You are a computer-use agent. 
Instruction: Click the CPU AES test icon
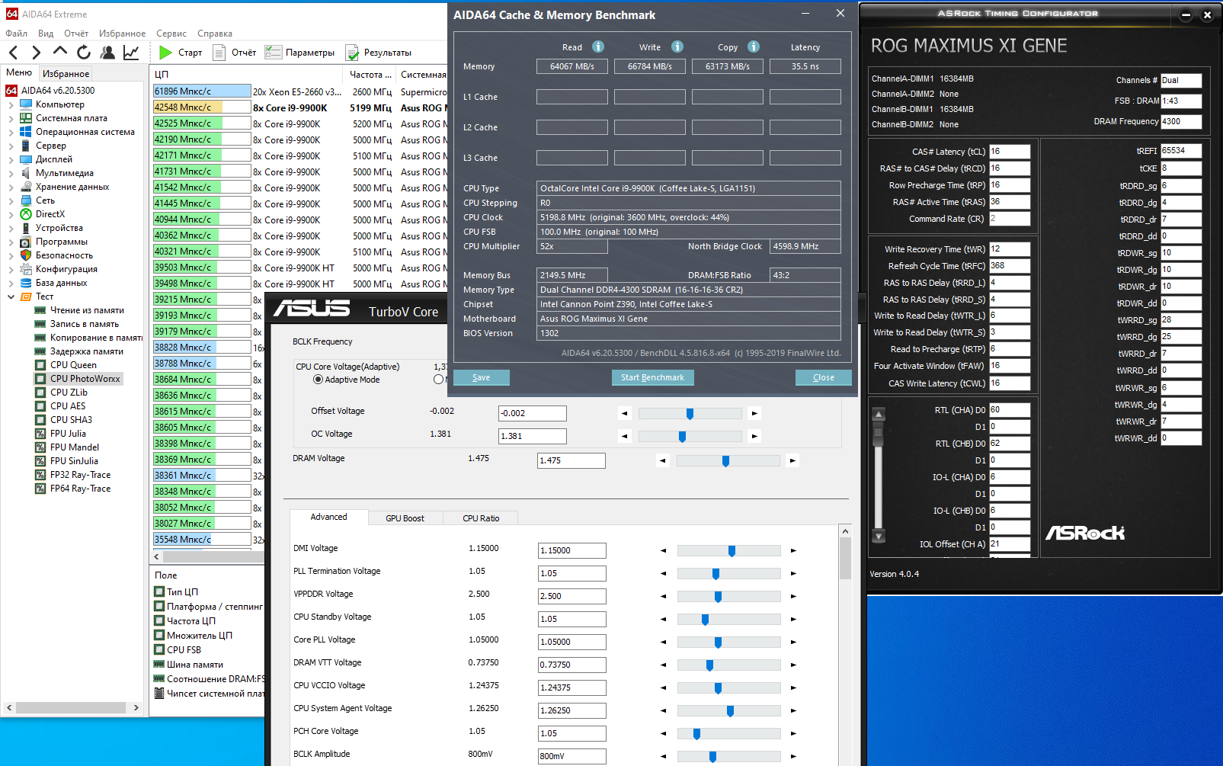click(40, 406)
